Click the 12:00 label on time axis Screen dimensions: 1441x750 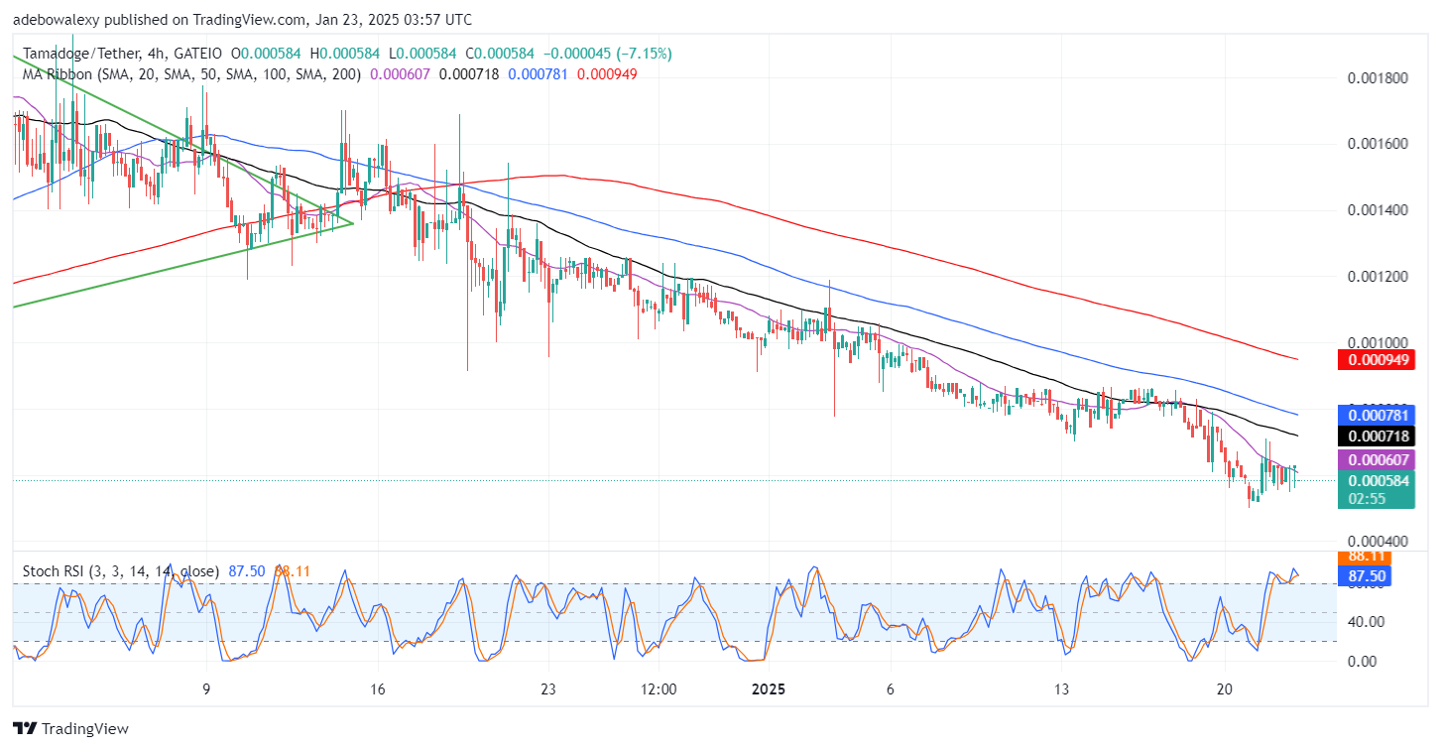658,689
